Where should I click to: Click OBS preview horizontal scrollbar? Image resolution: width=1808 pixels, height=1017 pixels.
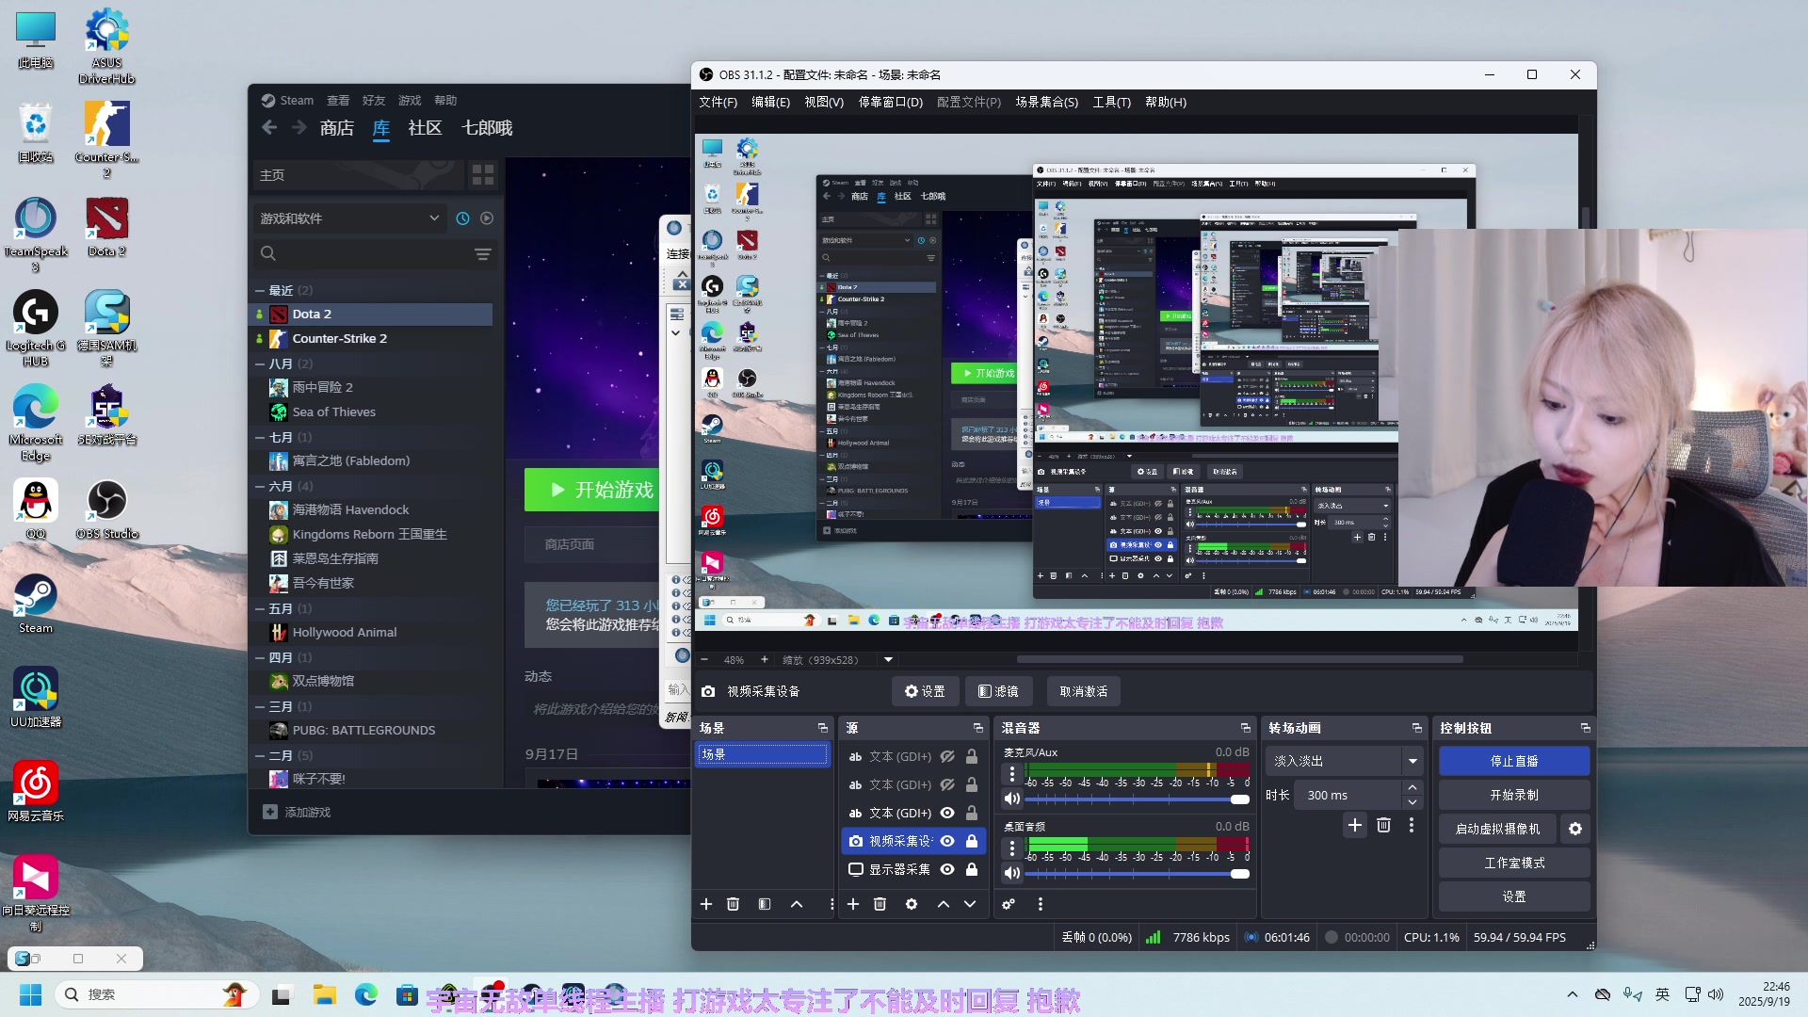tap(1239, 659)
